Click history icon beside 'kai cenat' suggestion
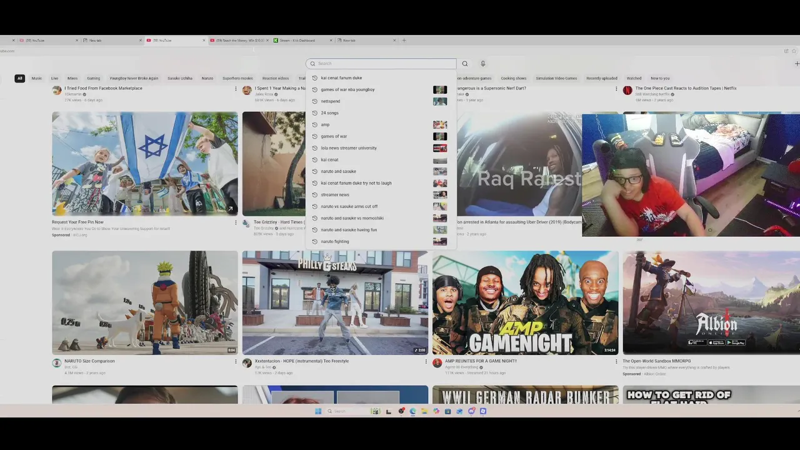The height and width of the screenshot is (450, 800). tap(315, 160)
